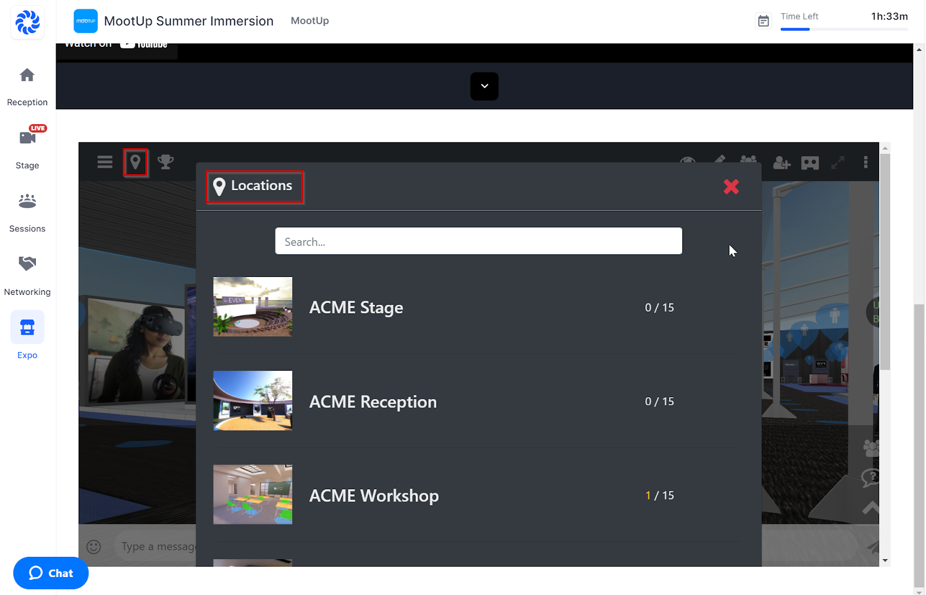Image resolution: width=926 pixels, height=595 pixels.
Task: Go to ACME Reception location
Action: tap(373, 402)
